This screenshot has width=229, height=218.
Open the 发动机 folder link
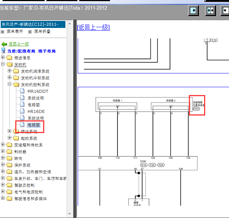pyautogui.click(x=20, y=64)
